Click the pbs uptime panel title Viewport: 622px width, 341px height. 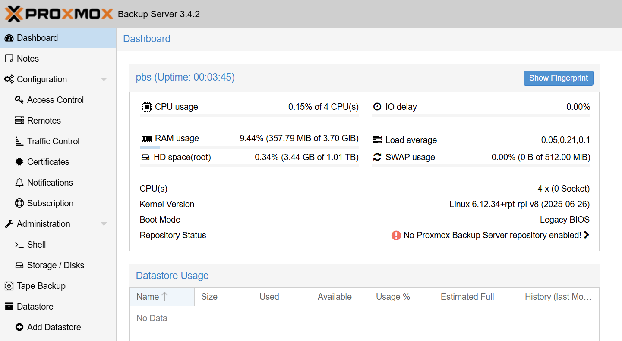point(185,77)
